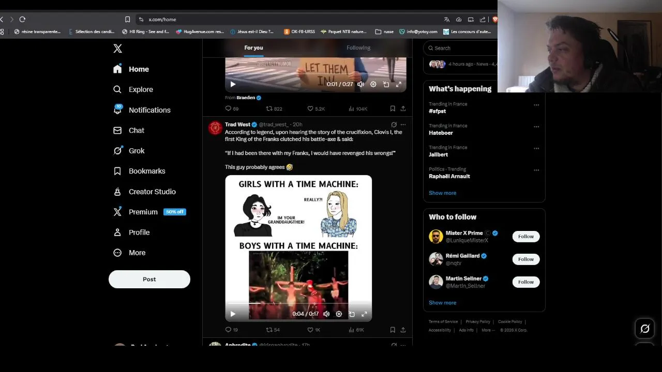
Task: Reply to Trad West post, 19 replies
Action: [231, 330]
